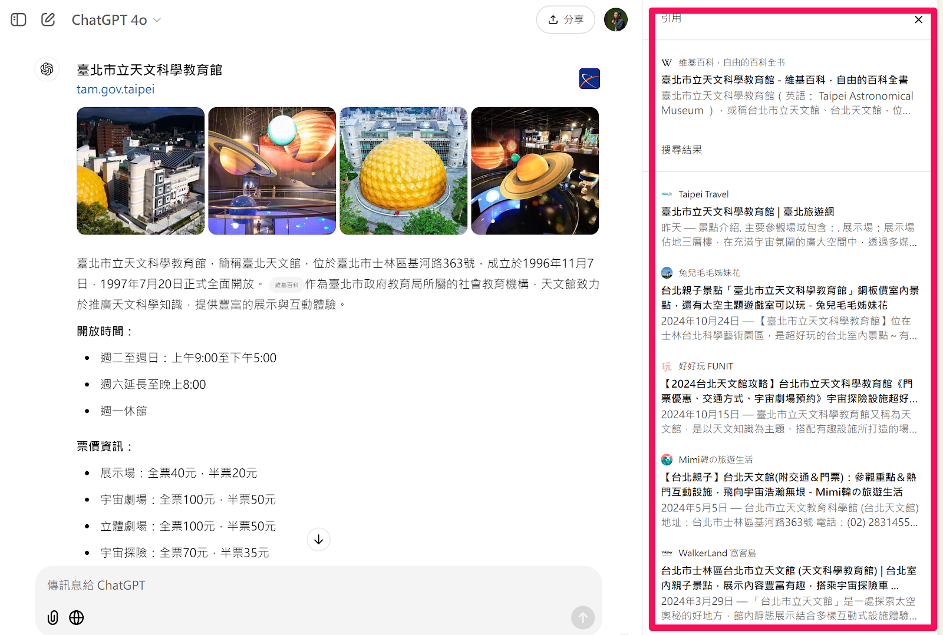The width and height of the screenshot is (943, 635).
Task: Close the 引用 citations panel
Action: pyautogui.click(x=918, y=19)
